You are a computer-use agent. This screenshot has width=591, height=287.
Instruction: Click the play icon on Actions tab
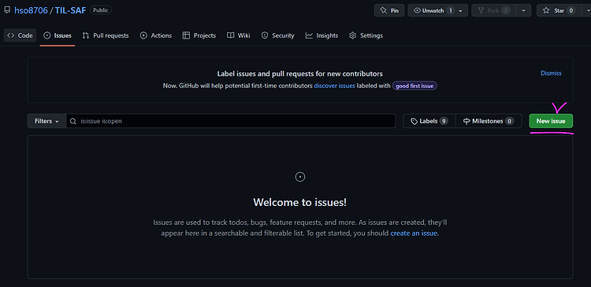coord(143,35)
